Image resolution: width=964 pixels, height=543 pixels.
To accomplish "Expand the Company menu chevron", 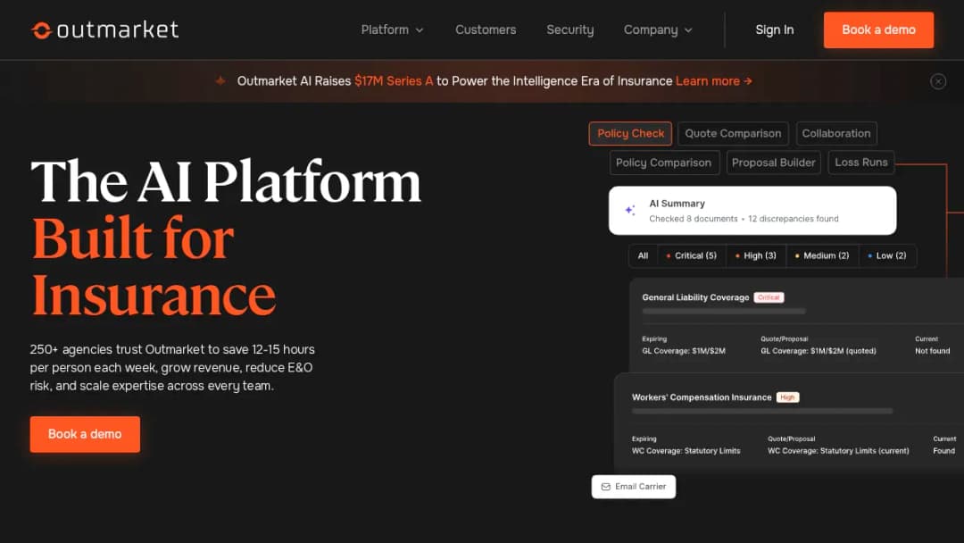I will pyautogui.click(x=688, y=30).
